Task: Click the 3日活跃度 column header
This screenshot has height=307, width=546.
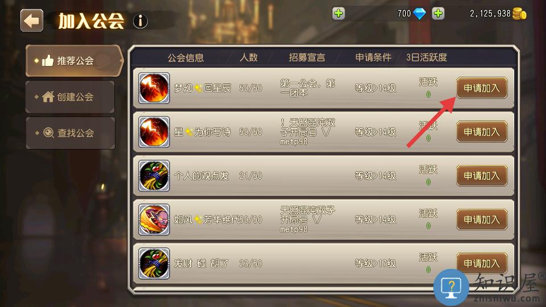Action: point(427,57)
